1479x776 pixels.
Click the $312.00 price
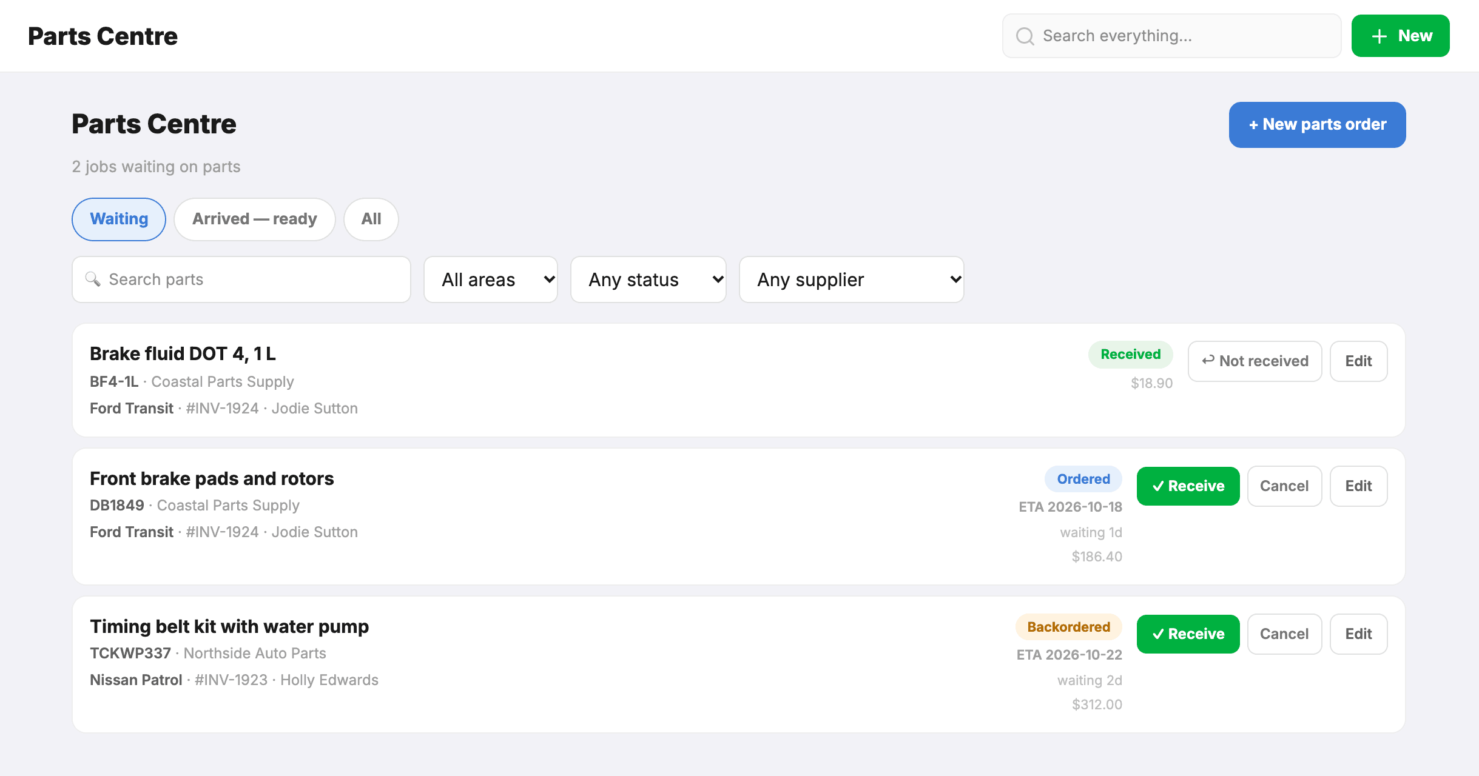(x=1097, y=704)
